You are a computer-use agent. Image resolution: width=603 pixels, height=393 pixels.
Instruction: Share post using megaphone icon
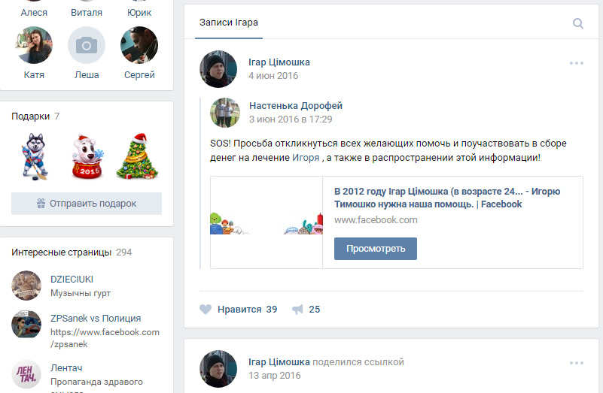point(297,309)
